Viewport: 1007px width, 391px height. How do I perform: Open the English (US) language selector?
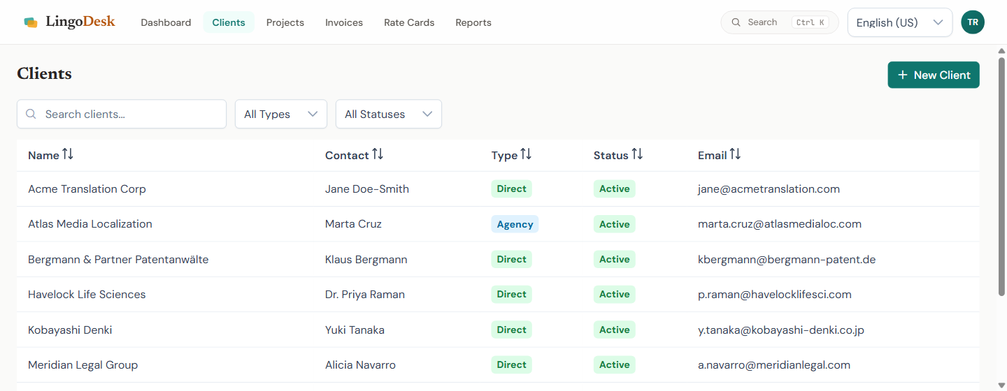point(900,22)
